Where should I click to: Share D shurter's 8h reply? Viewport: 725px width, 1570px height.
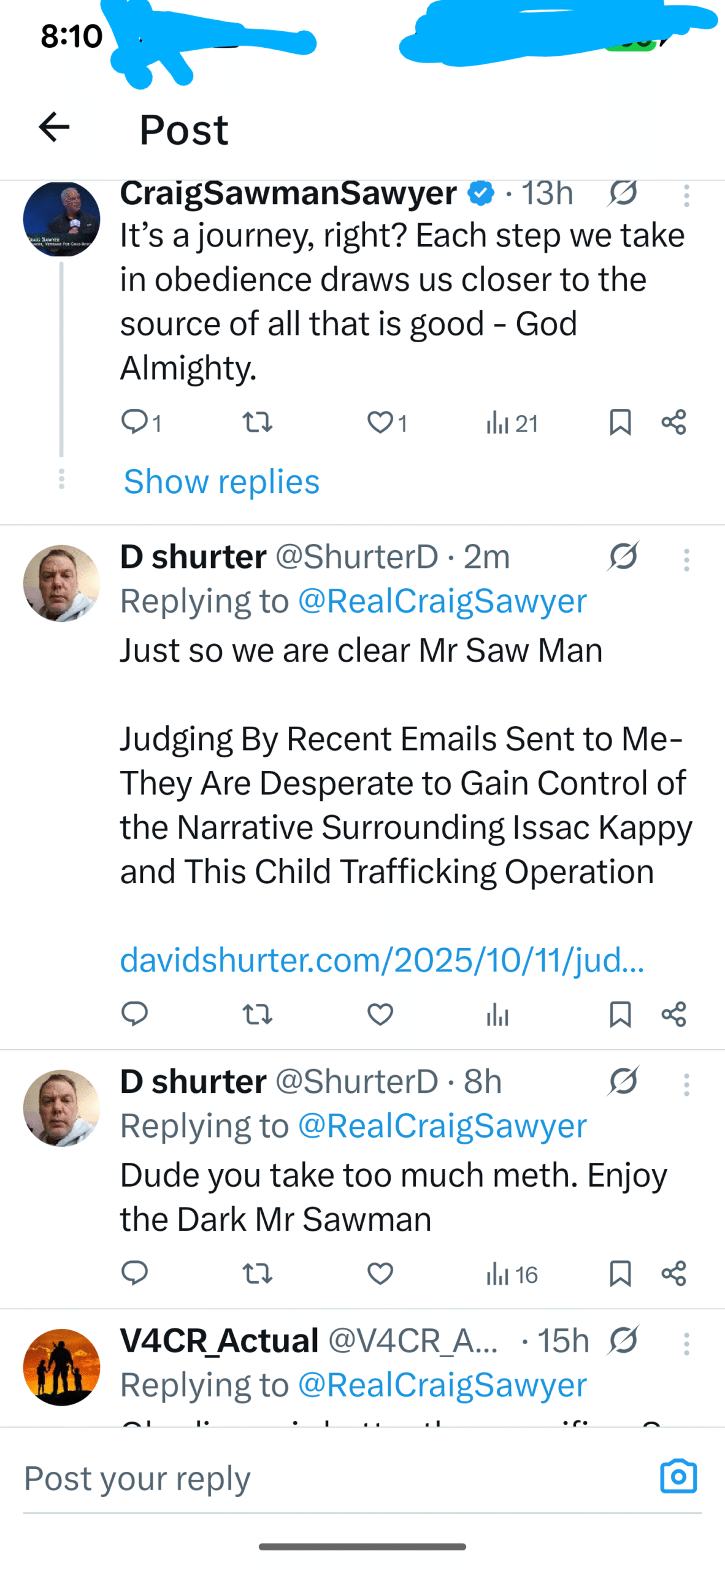[x=673, y=1274]
